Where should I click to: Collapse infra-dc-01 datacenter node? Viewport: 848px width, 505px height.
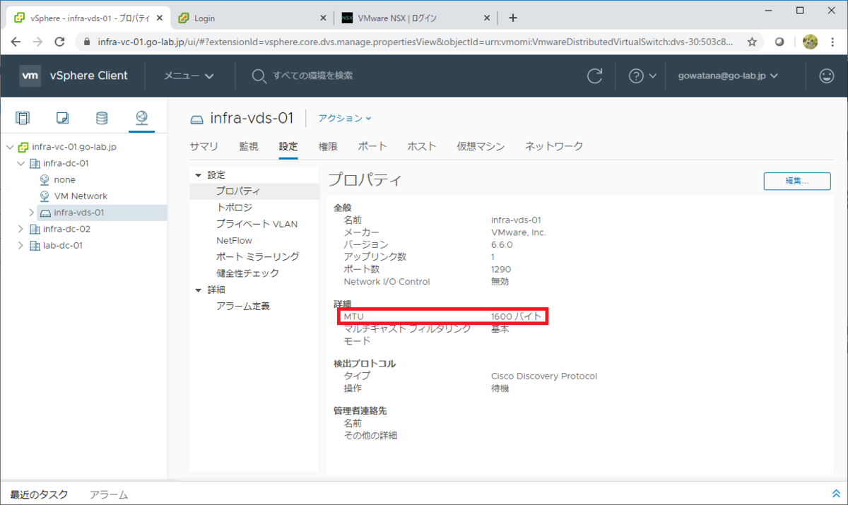(21, 163)
